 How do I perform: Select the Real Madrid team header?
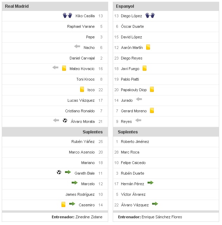(17, 6)
